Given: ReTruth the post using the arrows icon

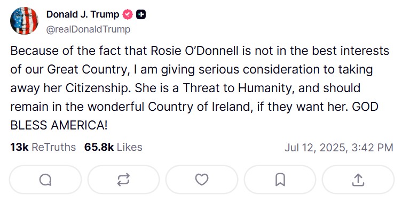Looking at the screenshot, I should pos(123,180).
